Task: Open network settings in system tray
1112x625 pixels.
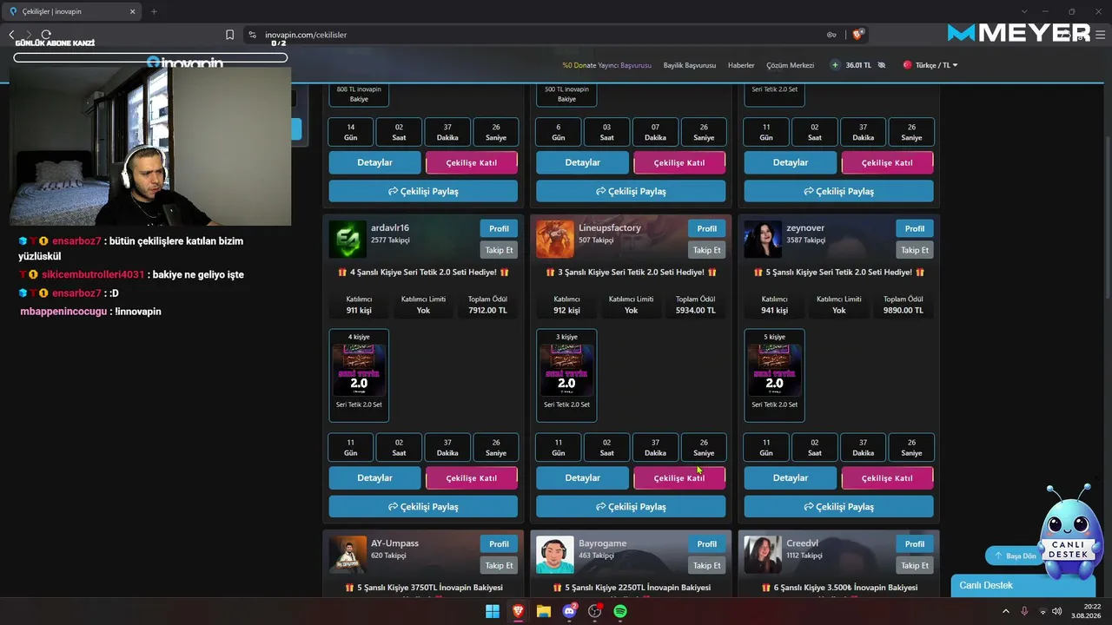Action: coord(1042,611)
